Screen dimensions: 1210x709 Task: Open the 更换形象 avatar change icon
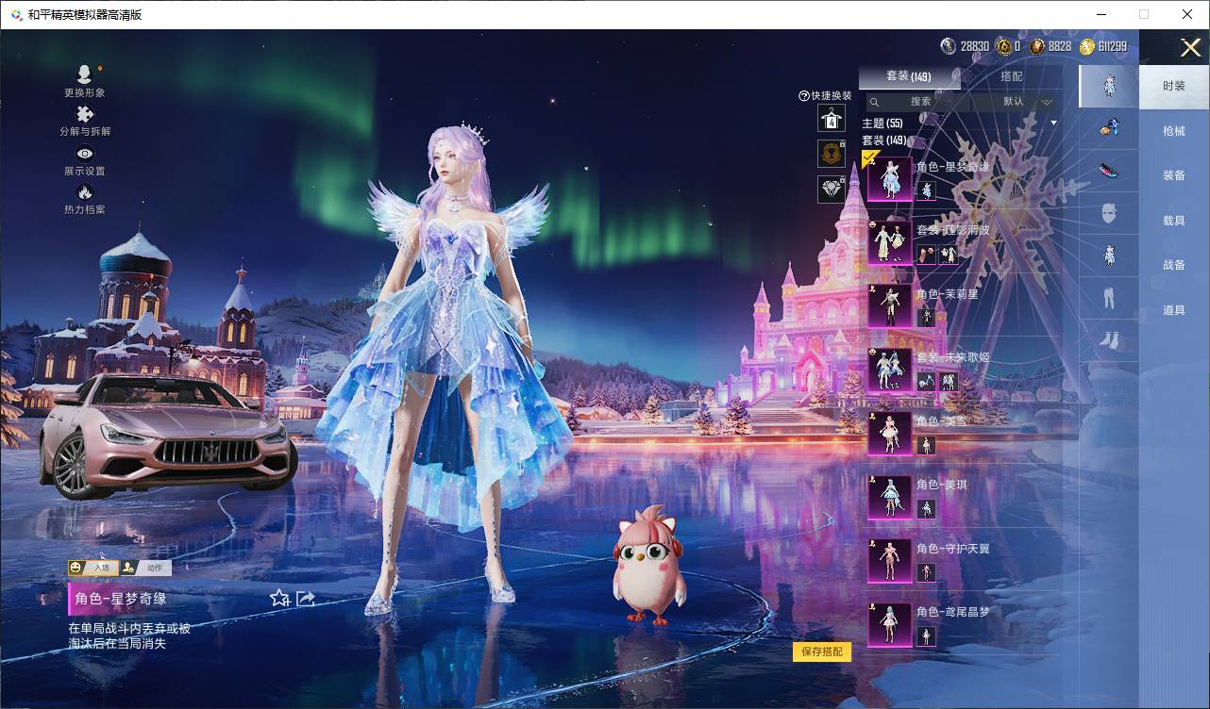(x=84, y=74)
